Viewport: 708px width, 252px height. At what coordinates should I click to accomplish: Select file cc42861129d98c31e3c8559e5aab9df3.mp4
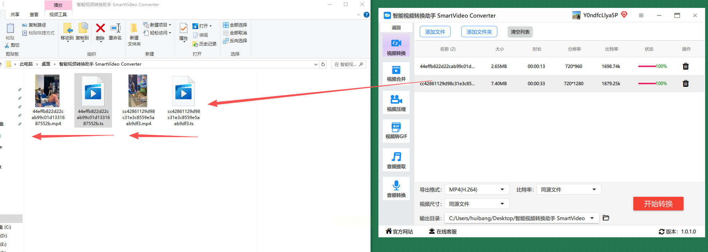tap(138, 100)
